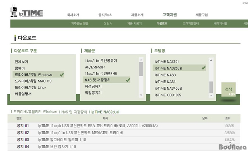
Task: Select 드라이버/유틸 MAC OS option
Action: (x=33, y=81)
